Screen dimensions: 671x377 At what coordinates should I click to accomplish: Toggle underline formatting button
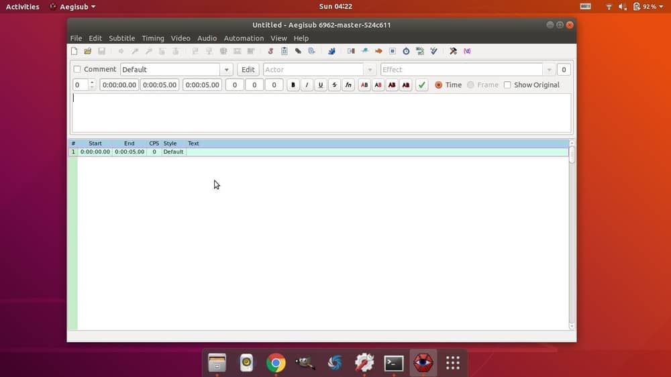click(x=321, y=85)
